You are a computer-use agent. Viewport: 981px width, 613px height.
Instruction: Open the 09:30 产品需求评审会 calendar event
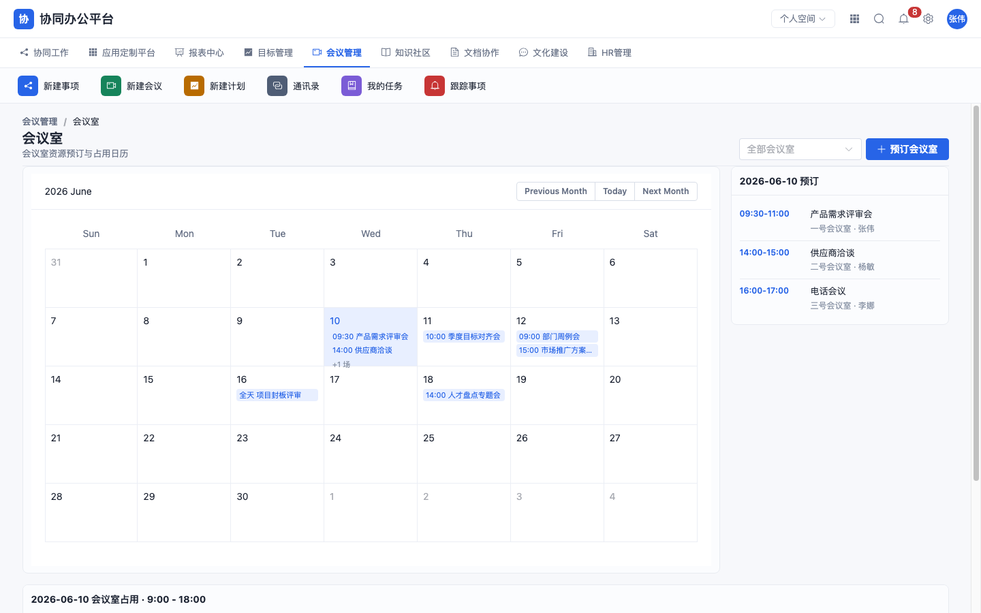click(371, 336)
